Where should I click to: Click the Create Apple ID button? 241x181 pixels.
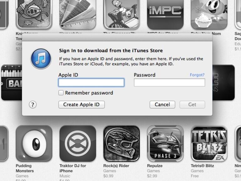(82, 105)
